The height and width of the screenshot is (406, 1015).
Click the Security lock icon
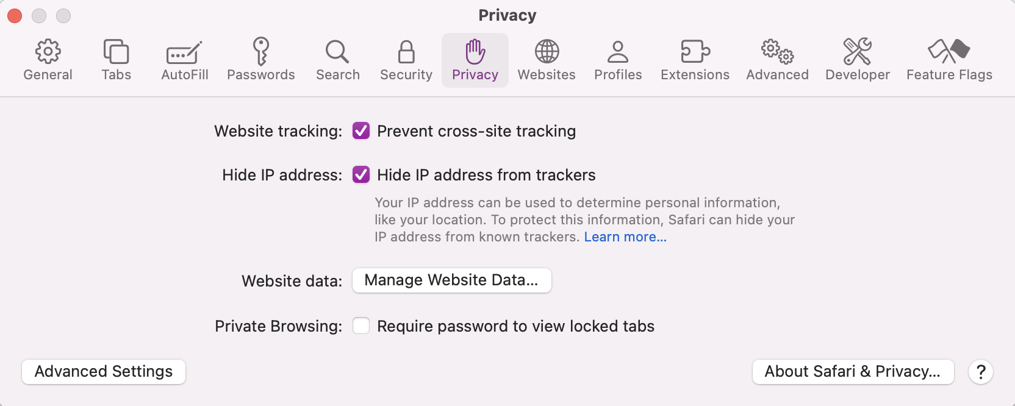[x=405, y=59]
